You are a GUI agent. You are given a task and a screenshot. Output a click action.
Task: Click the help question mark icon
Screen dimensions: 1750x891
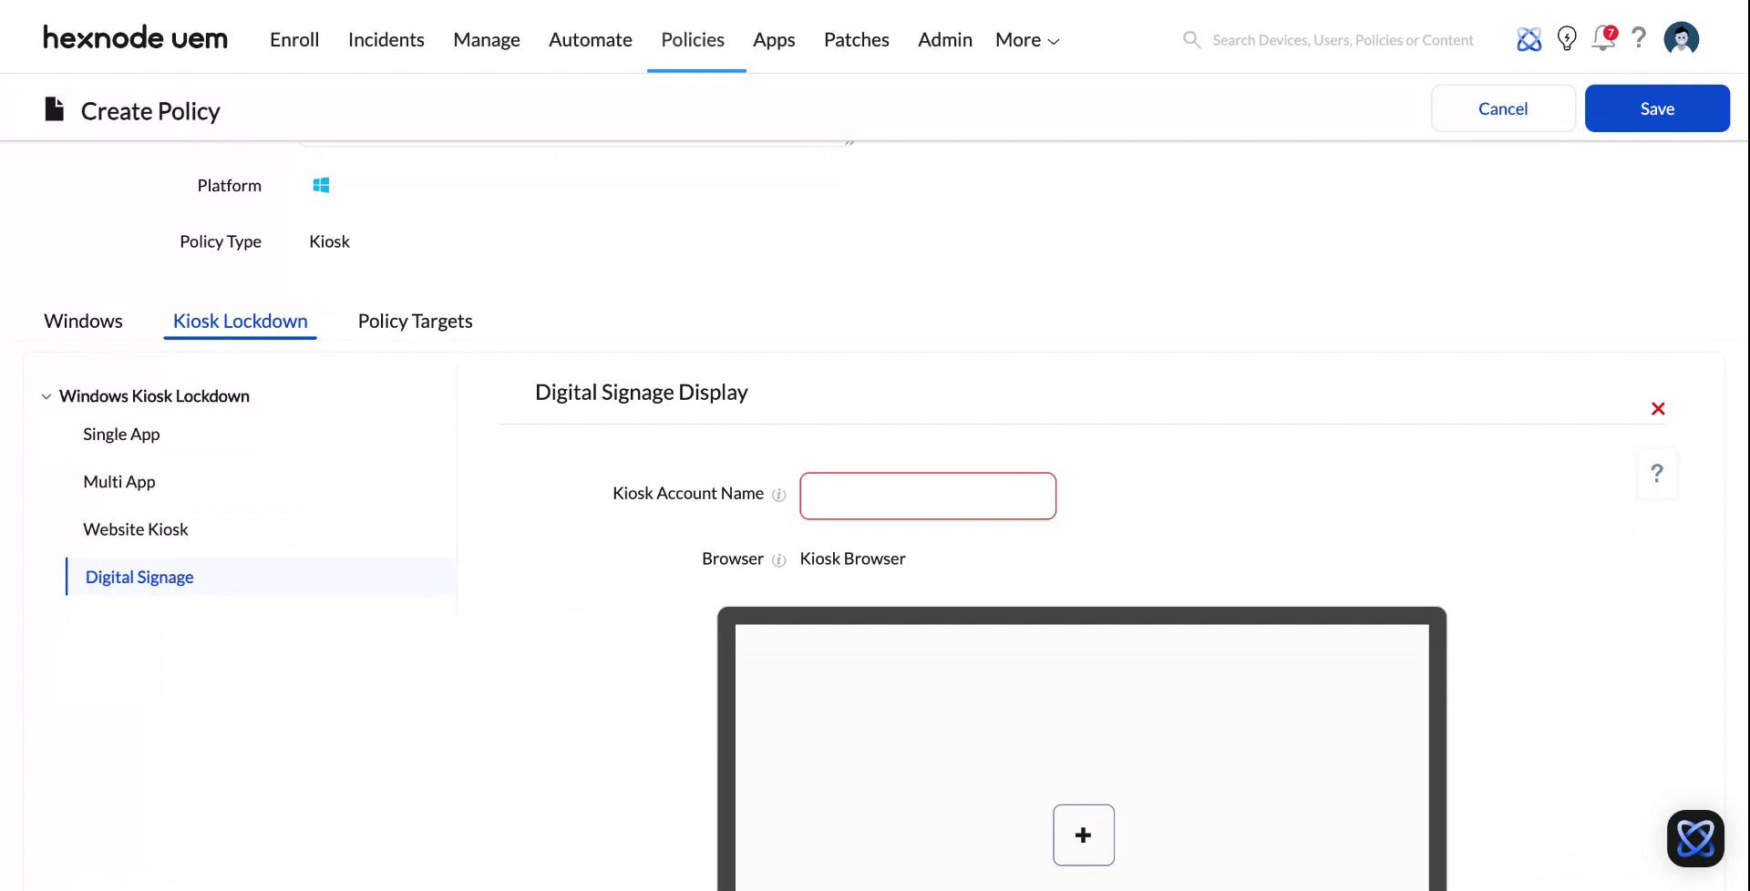point(1639,38)
